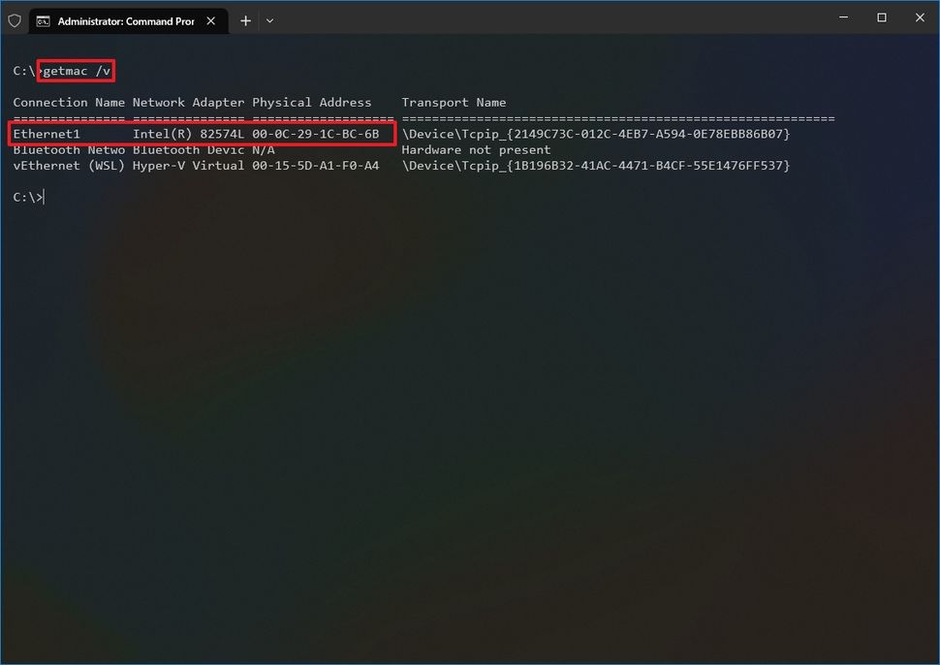Click the Physical Address column header
940x665 pixels.
311,102
